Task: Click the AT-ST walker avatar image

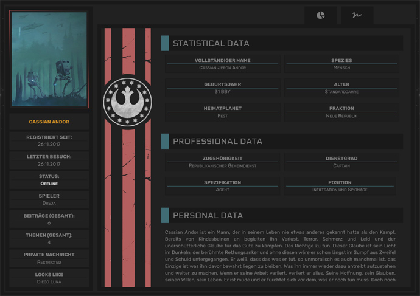Action: click(x=49, y=59)
